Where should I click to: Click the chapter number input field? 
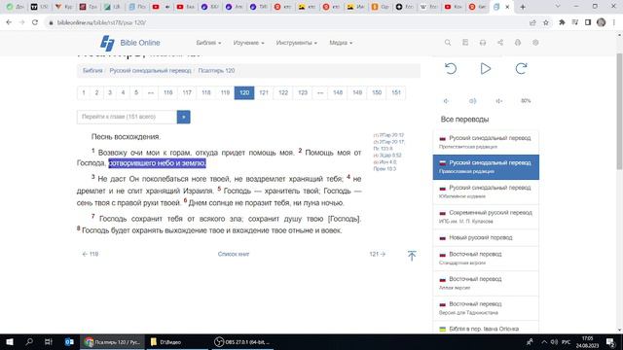(127, 117)
